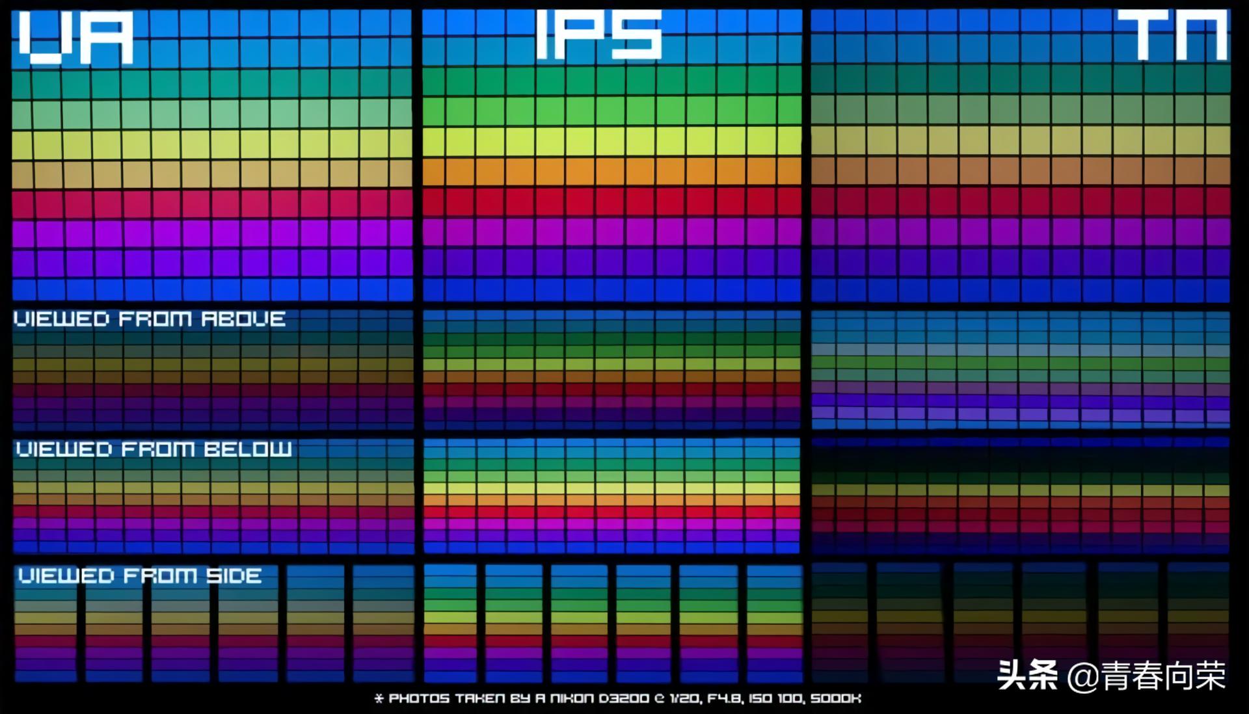The height and width of the screenshot is (714, 1249).
Task: Select the yellow-green row in the IPS front panel
Action: (x=611, y=141)
